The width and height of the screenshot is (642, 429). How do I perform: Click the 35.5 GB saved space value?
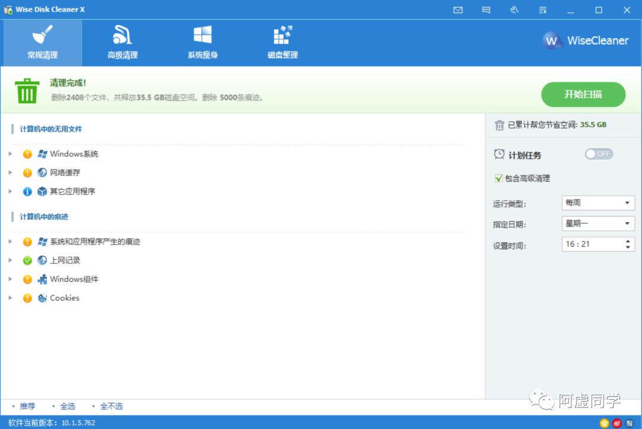(x=593, y=125)
